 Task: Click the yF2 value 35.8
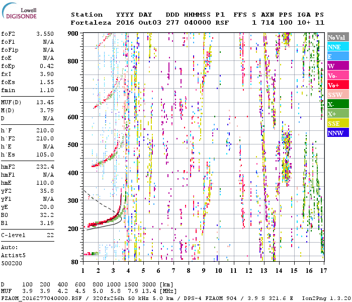coord(47,191)
